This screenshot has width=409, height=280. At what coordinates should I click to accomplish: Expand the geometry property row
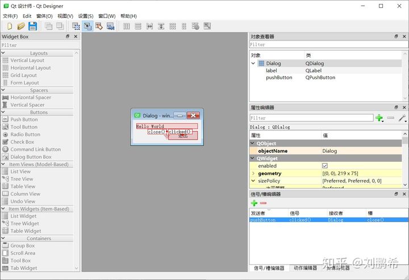point(253,173)
